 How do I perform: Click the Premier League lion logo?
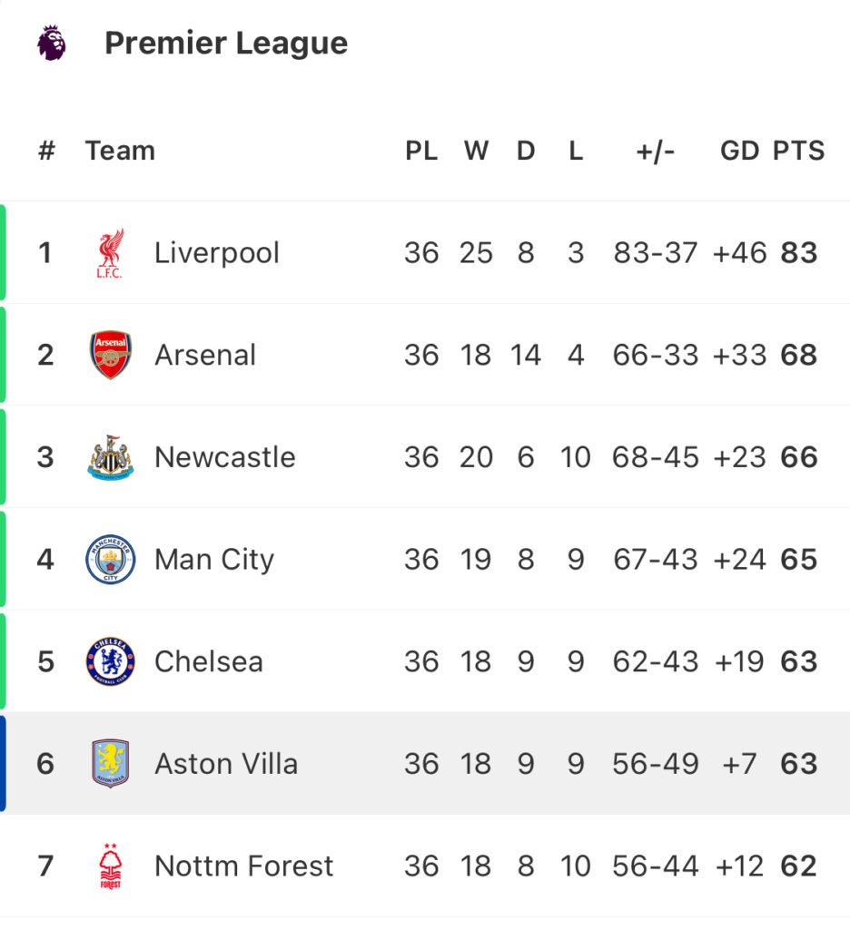(52, 43)
